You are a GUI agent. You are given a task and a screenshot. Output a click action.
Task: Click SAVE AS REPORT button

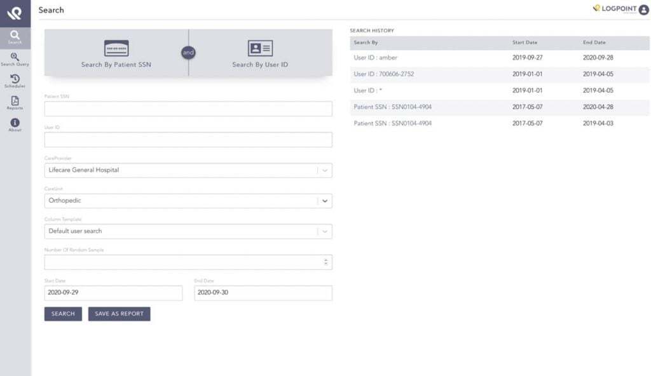click(119, 314)
